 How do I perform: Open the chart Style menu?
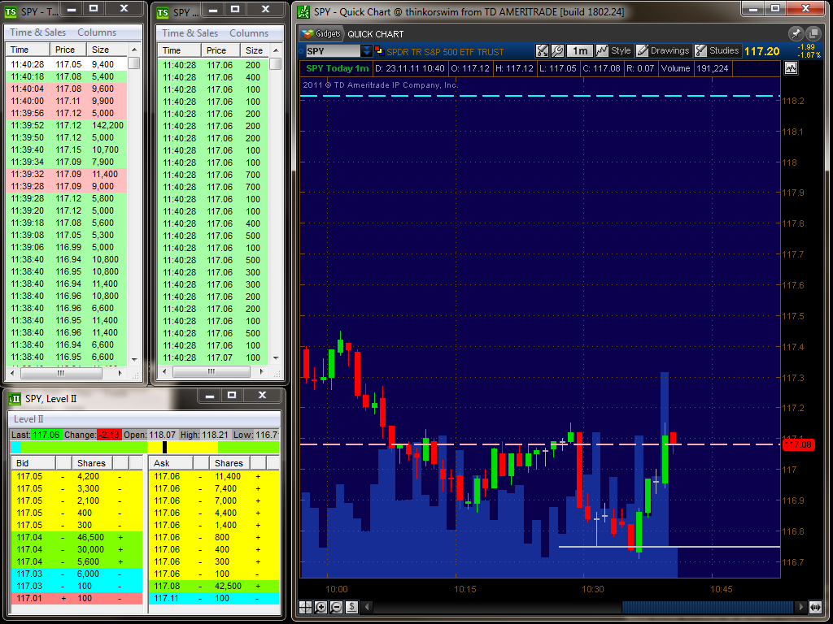(x=613, y=51)
